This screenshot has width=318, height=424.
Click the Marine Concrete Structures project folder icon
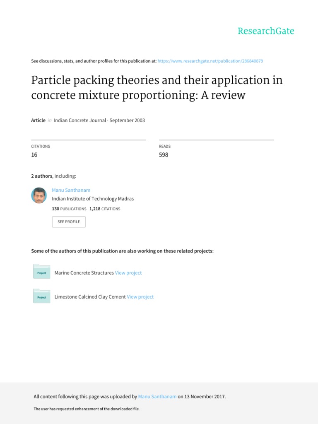[x=41, y=272]
